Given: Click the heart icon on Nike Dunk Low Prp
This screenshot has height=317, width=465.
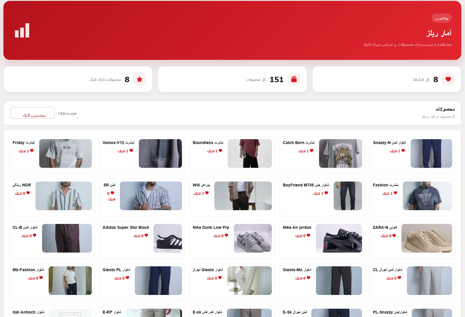Looking at the screenshot, I should click(x=226, y=235).
